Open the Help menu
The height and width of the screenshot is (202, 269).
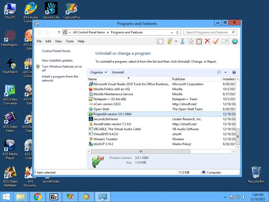(81, 41)
